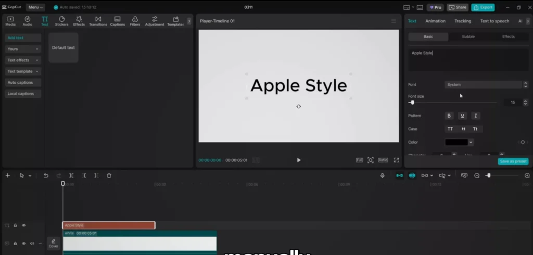Click the Local captions button
533x255 pixels.
23,94
